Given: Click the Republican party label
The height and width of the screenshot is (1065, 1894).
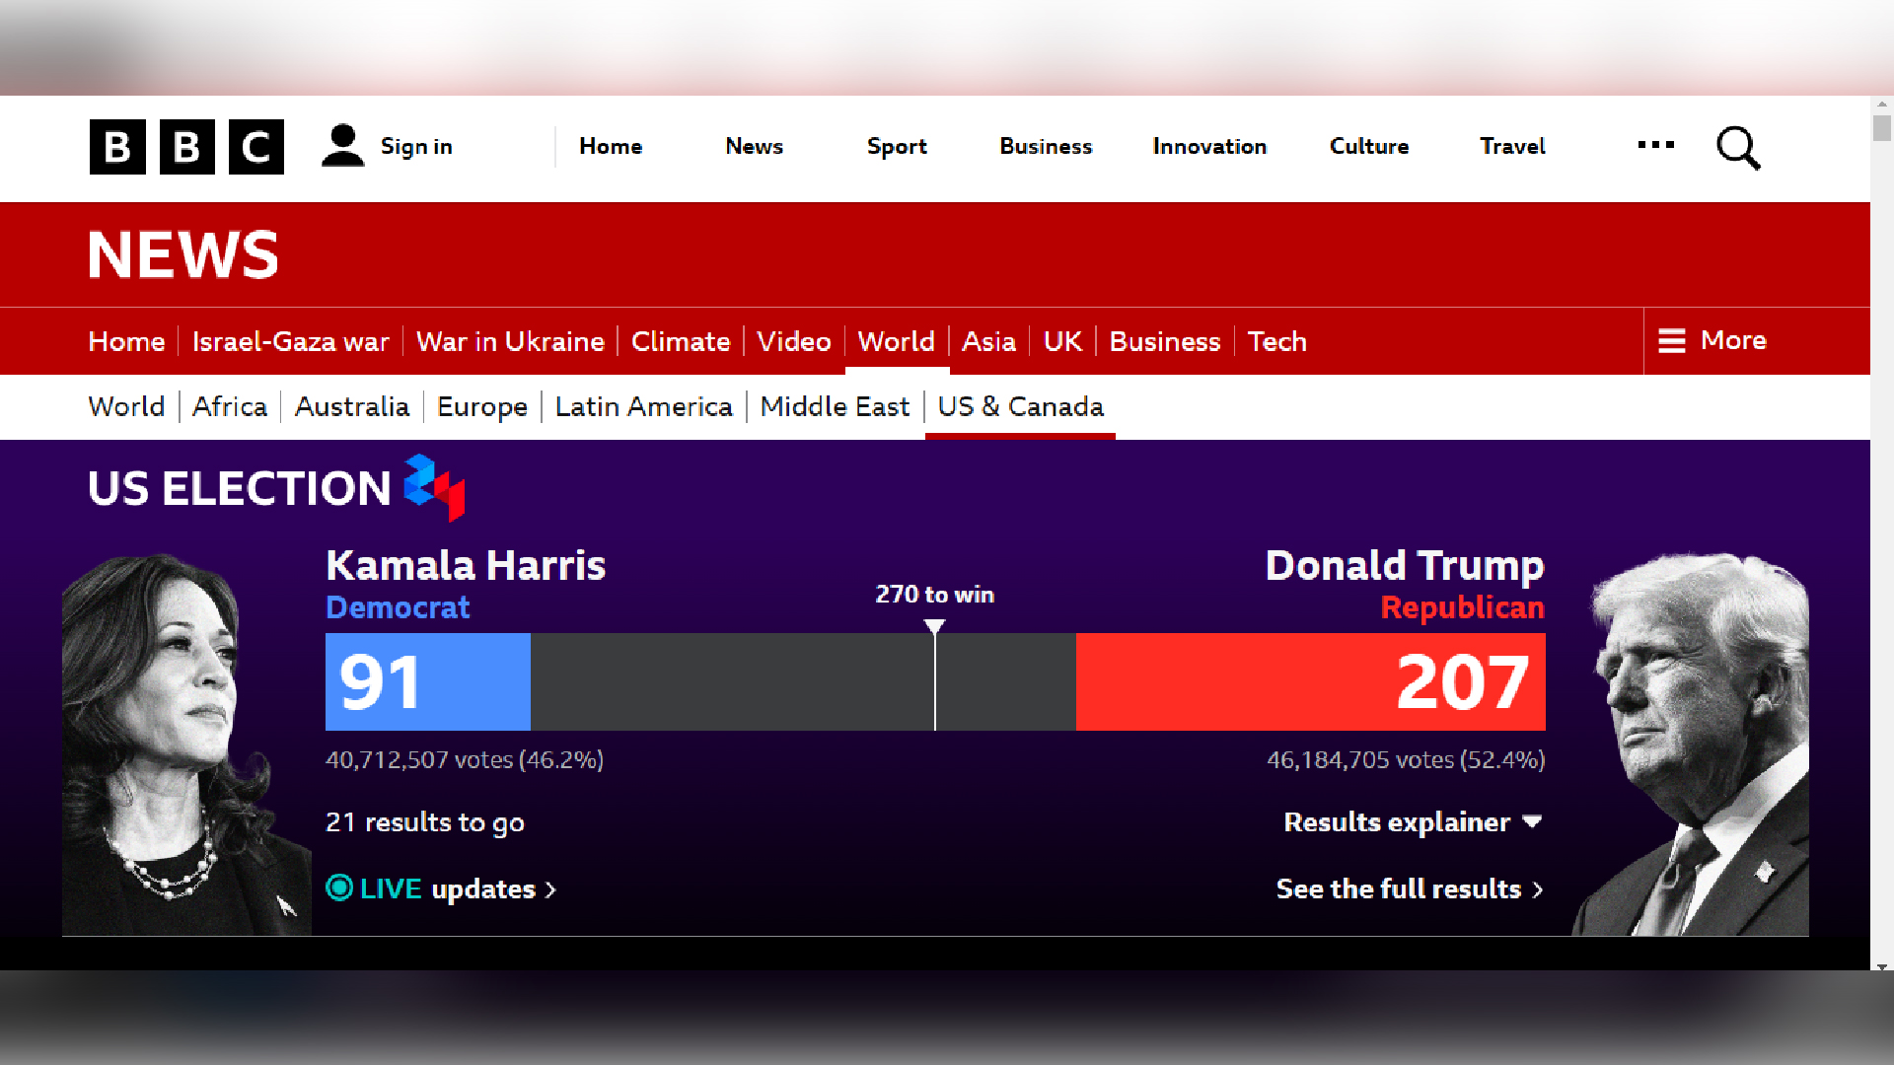Looking at the screenshot, I should (1462, 607).
